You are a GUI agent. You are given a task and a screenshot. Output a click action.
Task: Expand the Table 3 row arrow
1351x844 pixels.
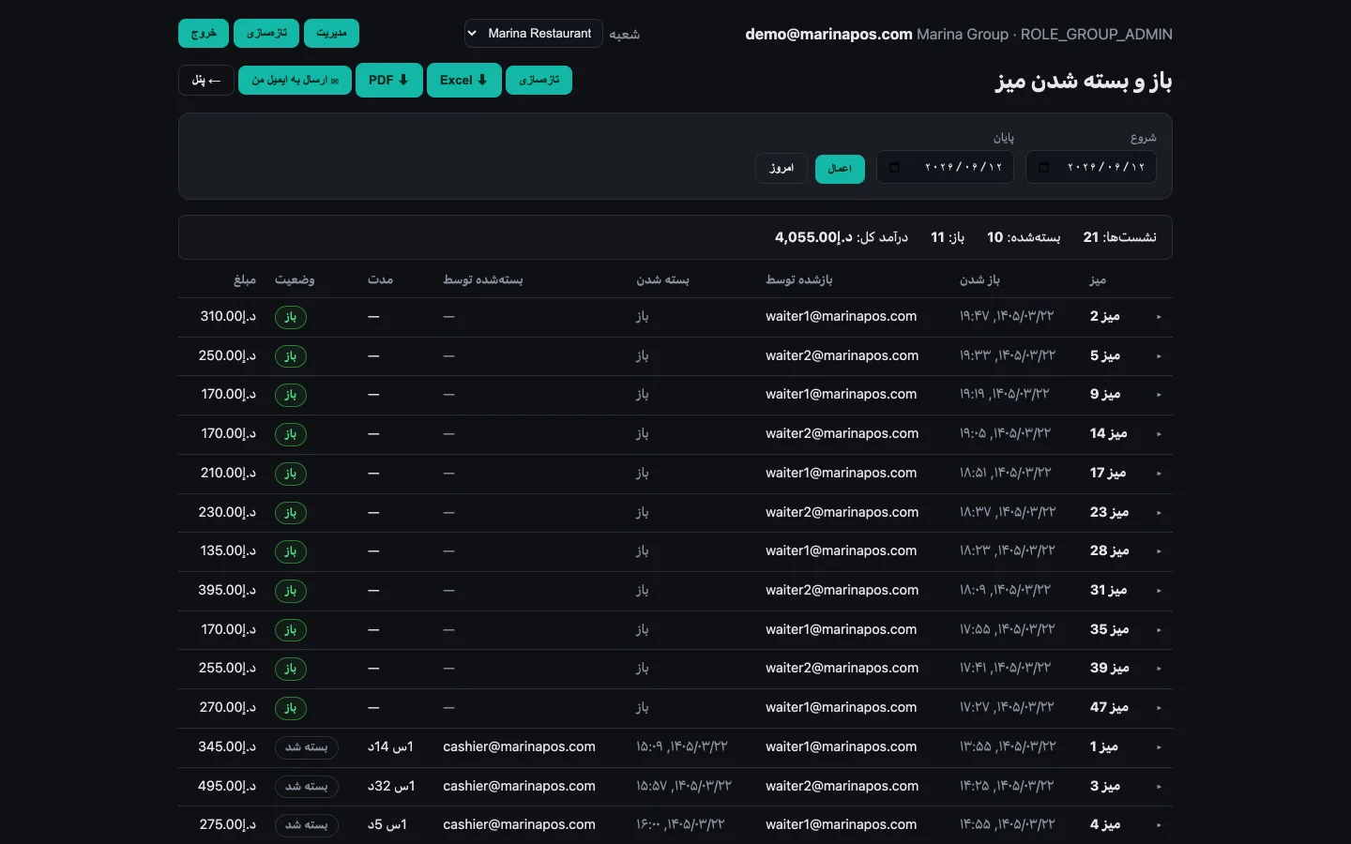(x=1159, y=787)
